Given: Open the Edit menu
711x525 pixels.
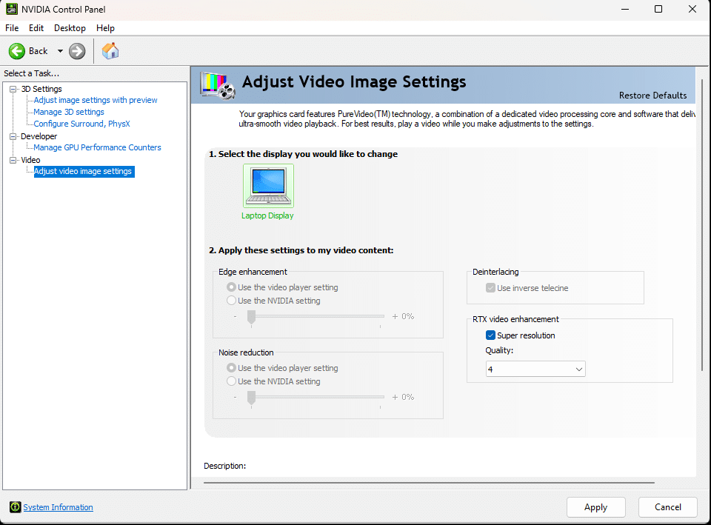Looking at the screenshot, I should (36, 28).
